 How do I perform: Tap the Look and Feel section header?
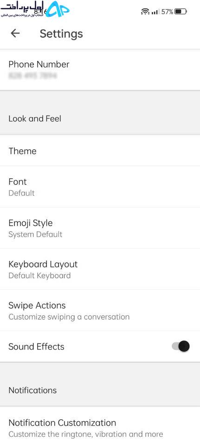(x=35, y=119)
